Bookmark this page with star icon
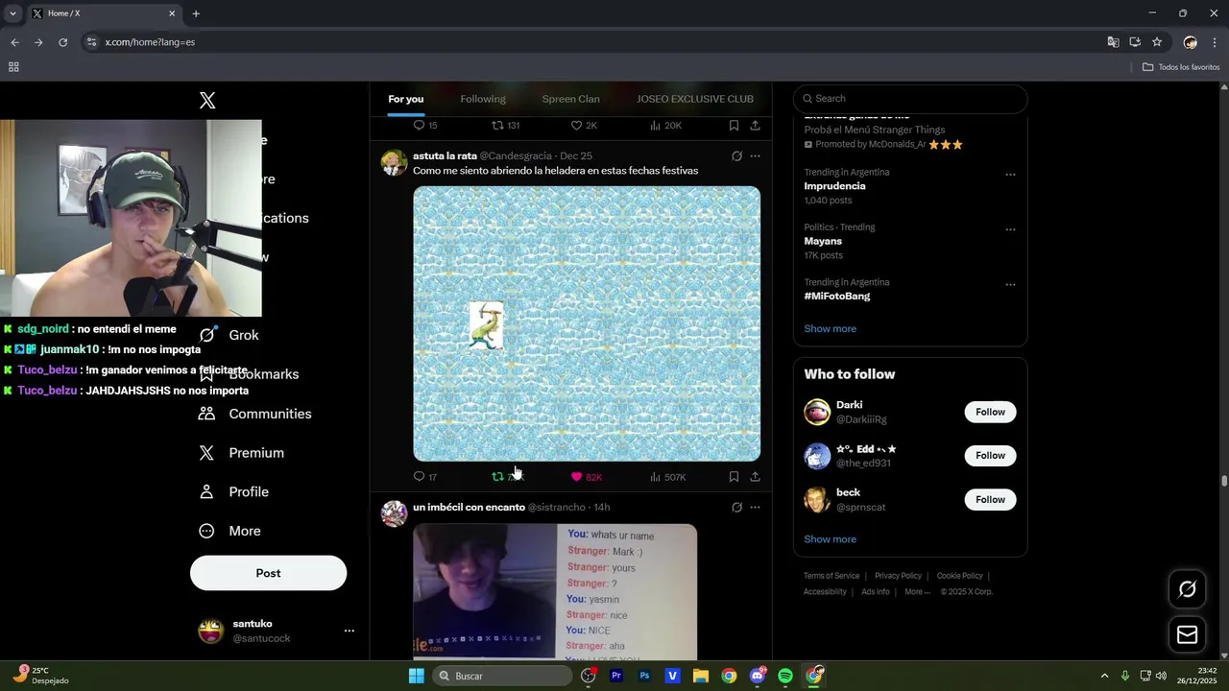1229x691 pixels. point(1157,42)
